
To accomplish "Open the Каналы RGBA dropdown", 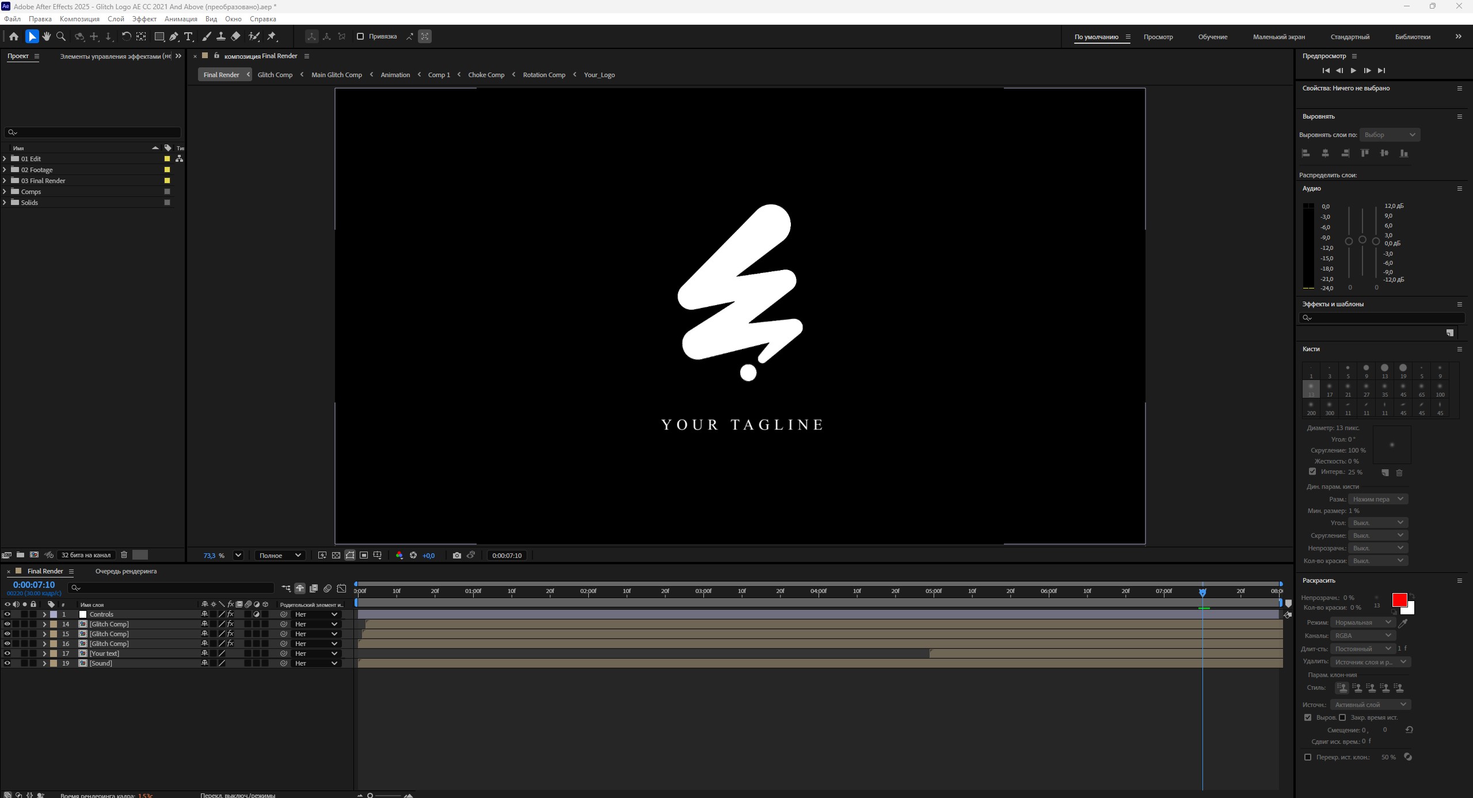I will tap(1362, 636).
